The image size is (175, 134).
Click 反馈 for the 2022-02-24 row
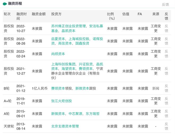click(x=166, y=54)
